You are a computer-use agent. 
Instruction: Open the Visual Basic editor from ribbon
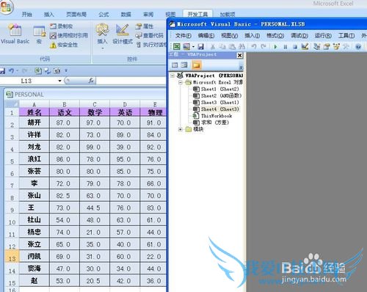(x=15, y=34)
